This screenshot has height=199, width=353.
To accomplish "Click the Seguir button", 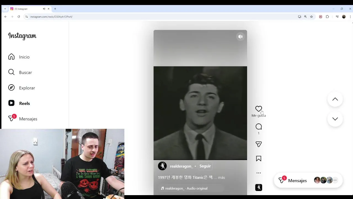I will tap(205, 166).
